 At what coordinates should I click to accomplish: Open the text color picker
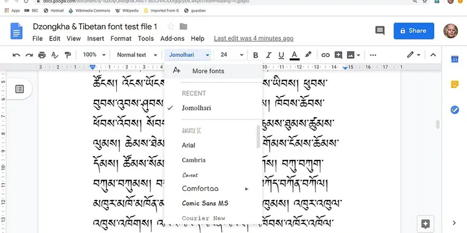tap(294, 55)
